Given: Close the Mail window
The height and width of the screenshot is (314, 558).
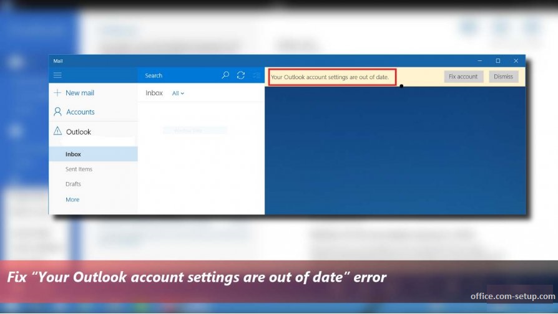Looking at the screenshot, I should tap(516, 60).
